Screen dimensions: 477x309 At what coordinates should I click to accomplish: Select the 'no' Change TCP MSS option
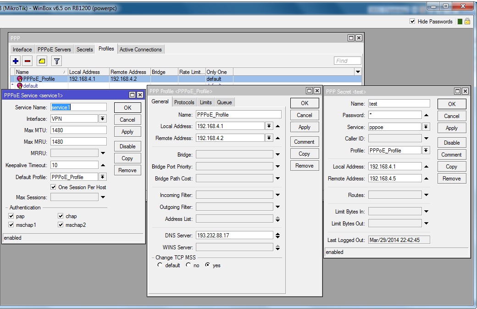coord(188,265)
